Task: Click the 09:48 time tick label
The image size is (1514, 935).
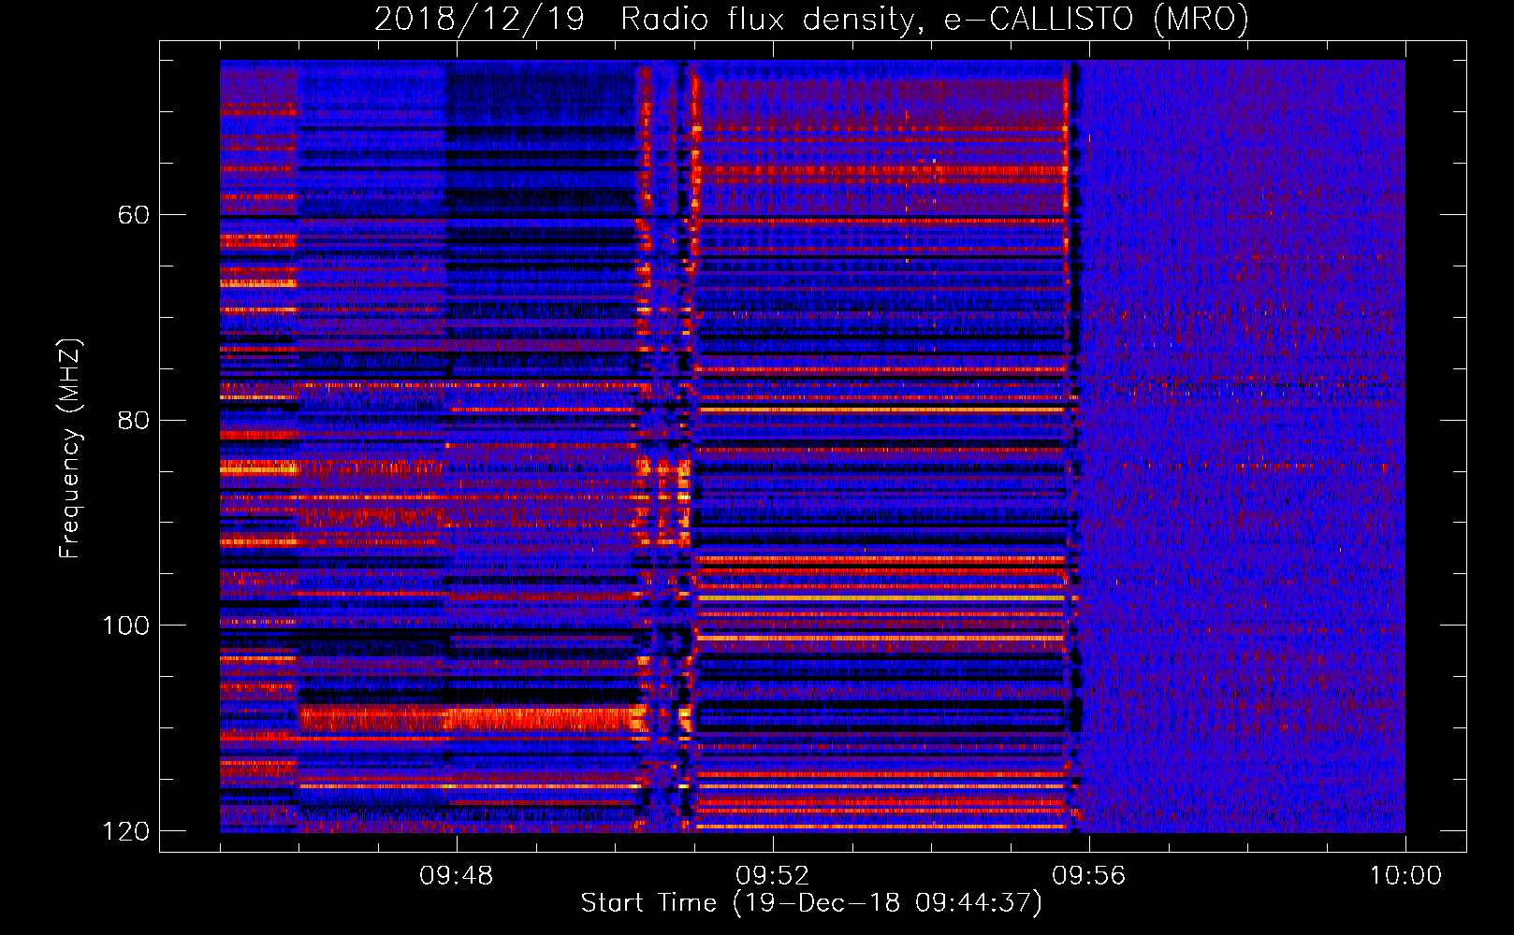Action: [x=456, y=876]
